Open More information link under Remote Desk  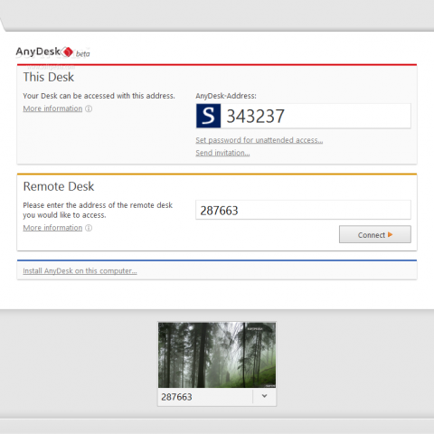click(x=52, y=228)
